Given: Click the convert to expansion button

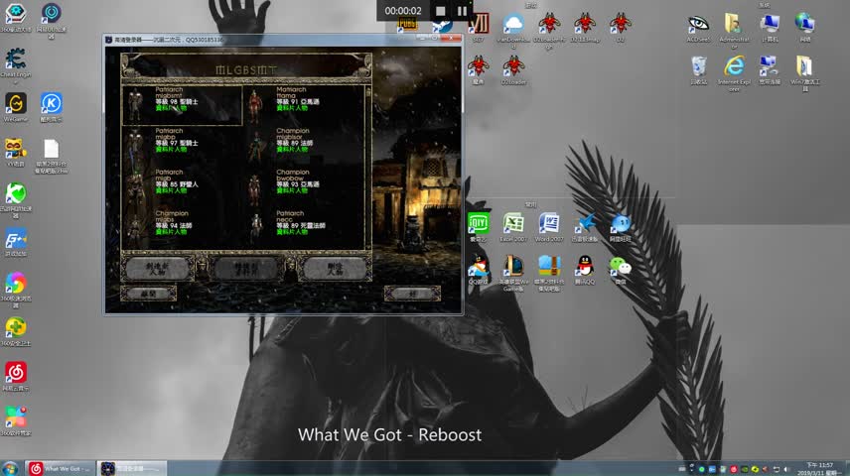Looking at the screenshot, I should 246,269.
